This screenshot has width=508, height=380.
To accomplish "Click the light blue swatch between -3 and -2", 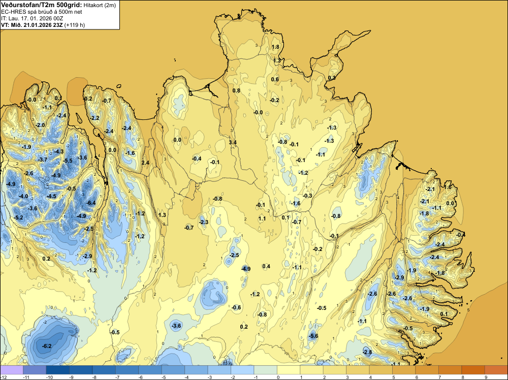I will pos(219,370).
